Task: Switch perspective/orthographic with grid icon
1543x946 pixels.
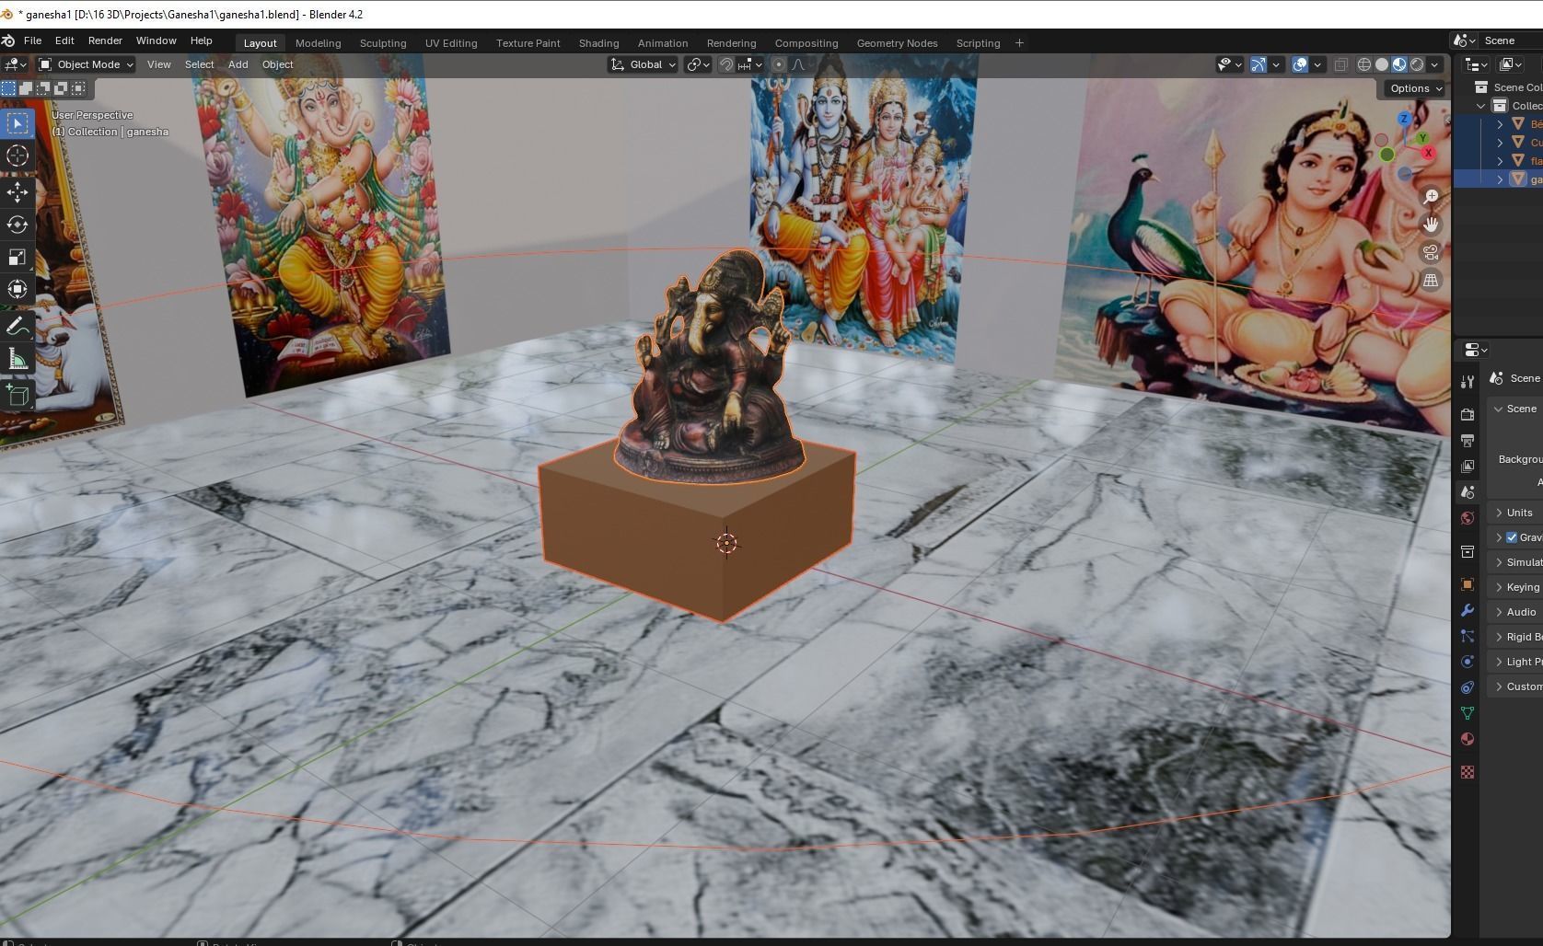Action: pyautogui.click(x=1431, y=281)
